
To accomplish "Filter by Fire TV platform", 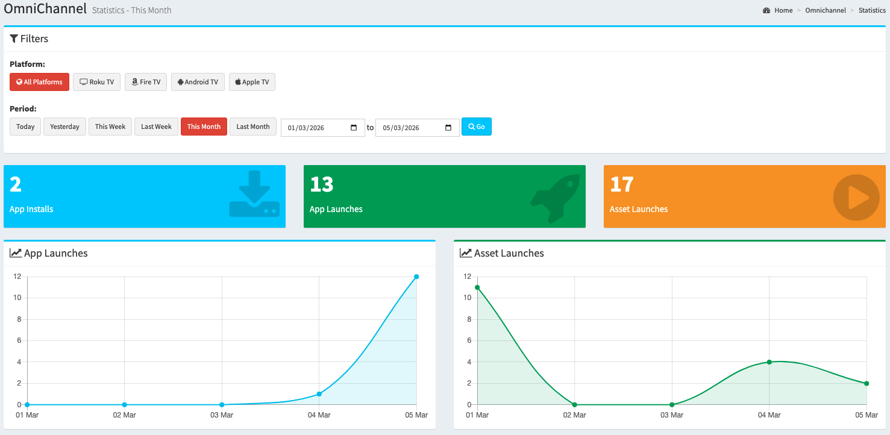I will [x=146, y=82].
